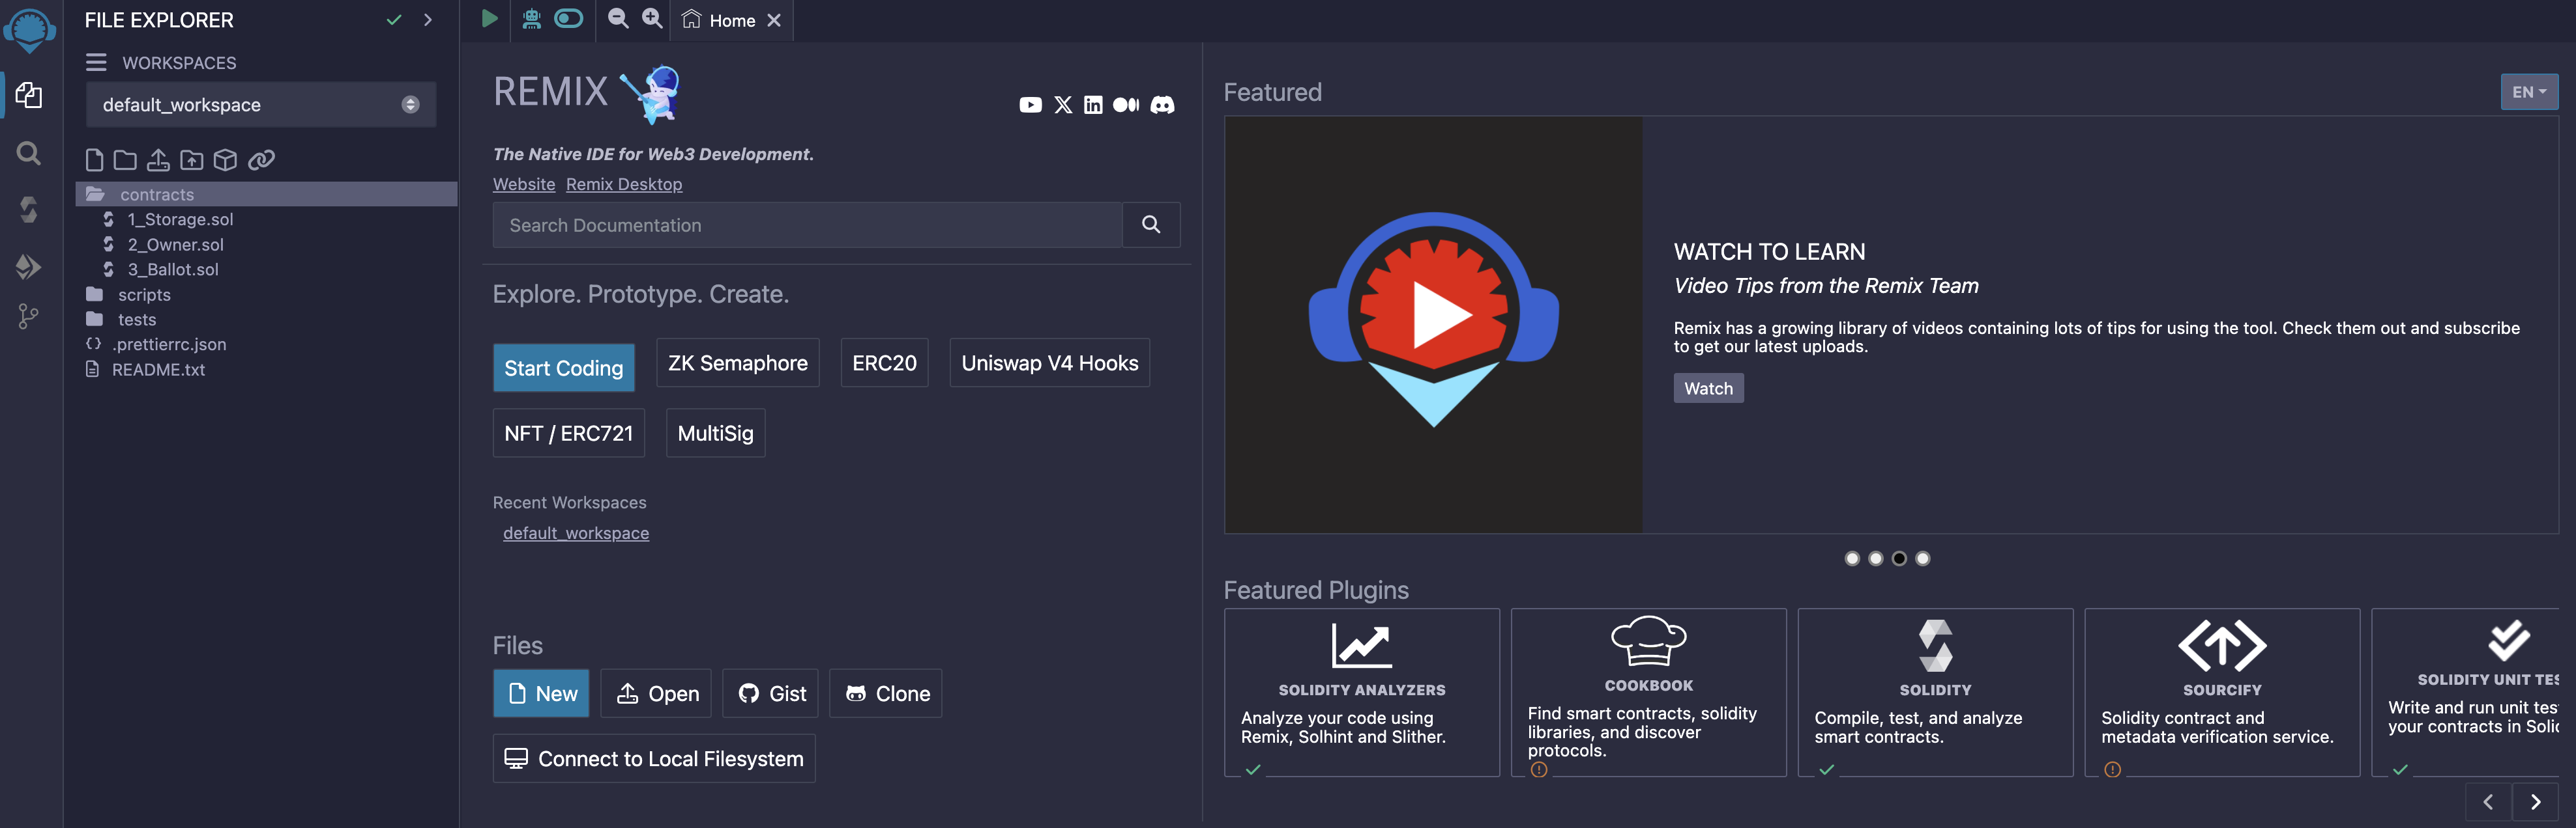
Task: Toggle the NFT / ERC721 template
Action: 568,433
